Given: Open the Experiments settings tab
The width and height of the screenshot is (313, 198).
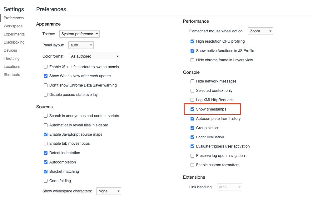Looking at the screenshot, I should click(x=14, y=34).
